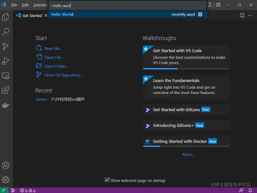Screen dimensions: 257x193
Task: Click Open Folder... link
Action: click(56, 66)
